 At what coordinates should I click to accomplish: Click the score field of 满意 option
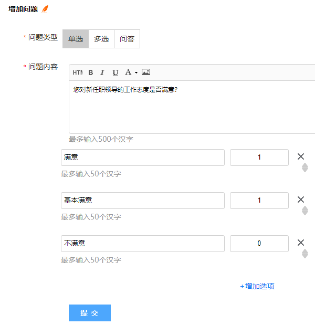pyautogui.click(x=259, y=158)
